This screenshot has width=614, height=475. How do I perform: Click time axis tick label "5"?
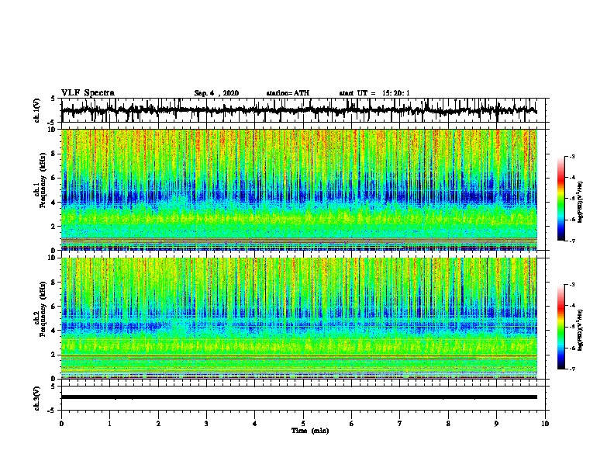click(x=303, y=424)
